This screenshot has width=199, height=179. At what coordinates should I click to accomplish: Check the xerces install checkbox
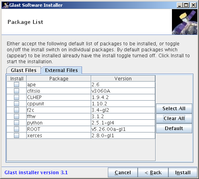(16, 135)
